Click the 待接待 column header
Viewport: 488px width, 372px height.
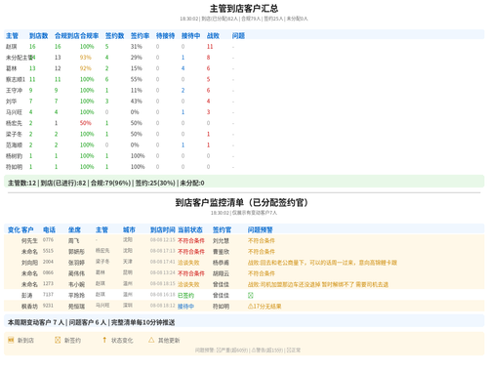click(165, 36)
